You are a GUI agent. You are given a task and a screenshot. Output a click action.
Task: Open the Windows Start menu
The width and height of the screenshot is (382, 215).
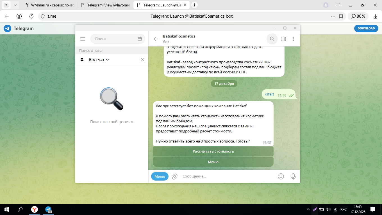point(7,209)
